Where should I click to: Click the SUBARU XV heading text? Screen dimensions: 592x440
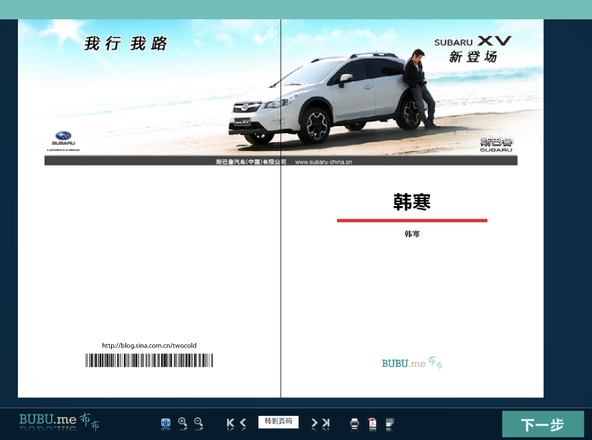[x=473, y=41]
